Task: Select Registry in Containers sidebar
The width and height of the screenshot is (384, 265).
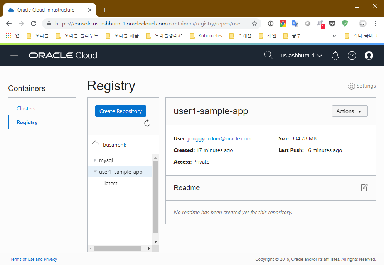Action: click(x=27, y=122)
